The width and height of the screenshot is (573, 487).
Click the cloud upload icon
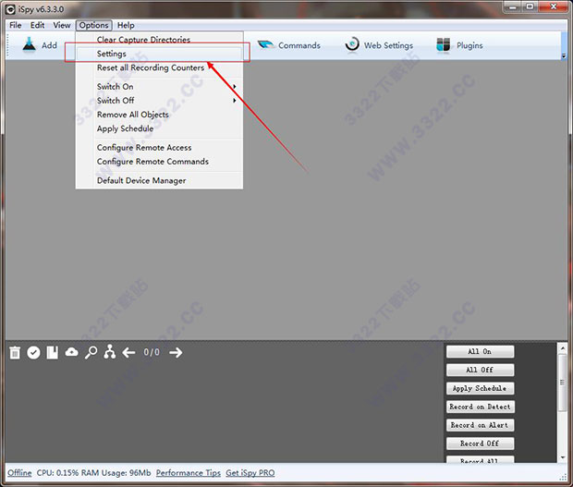pos(72,352)
